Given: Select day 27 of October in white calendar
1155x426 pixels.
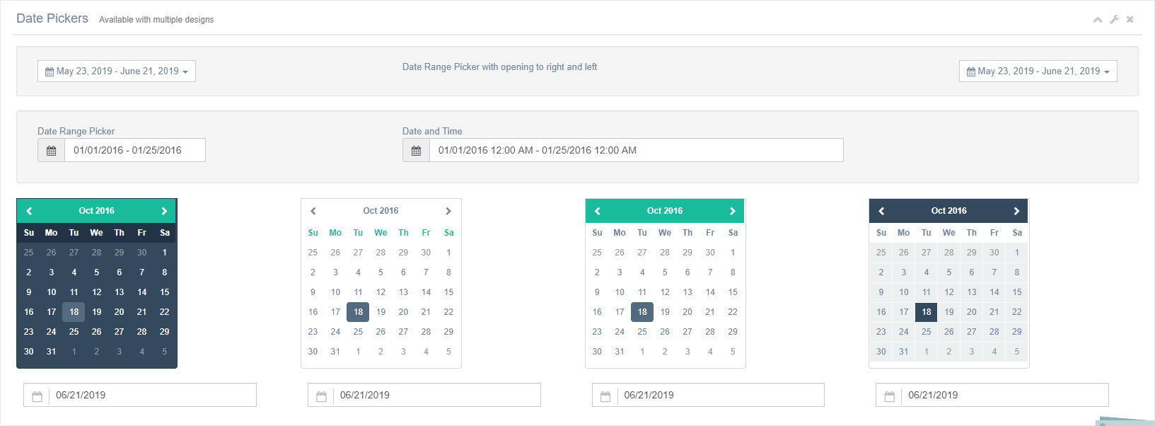Looking at the screenshot, I should point(403,332).
